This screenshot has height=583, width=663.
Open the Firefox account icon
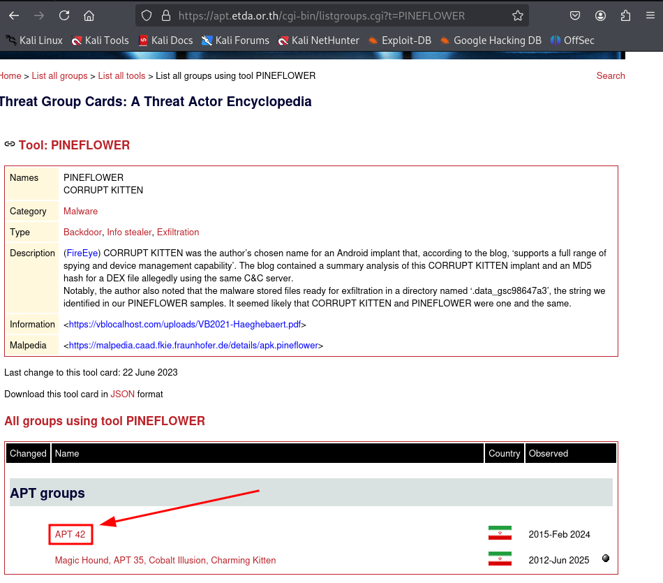click(600, 15)
